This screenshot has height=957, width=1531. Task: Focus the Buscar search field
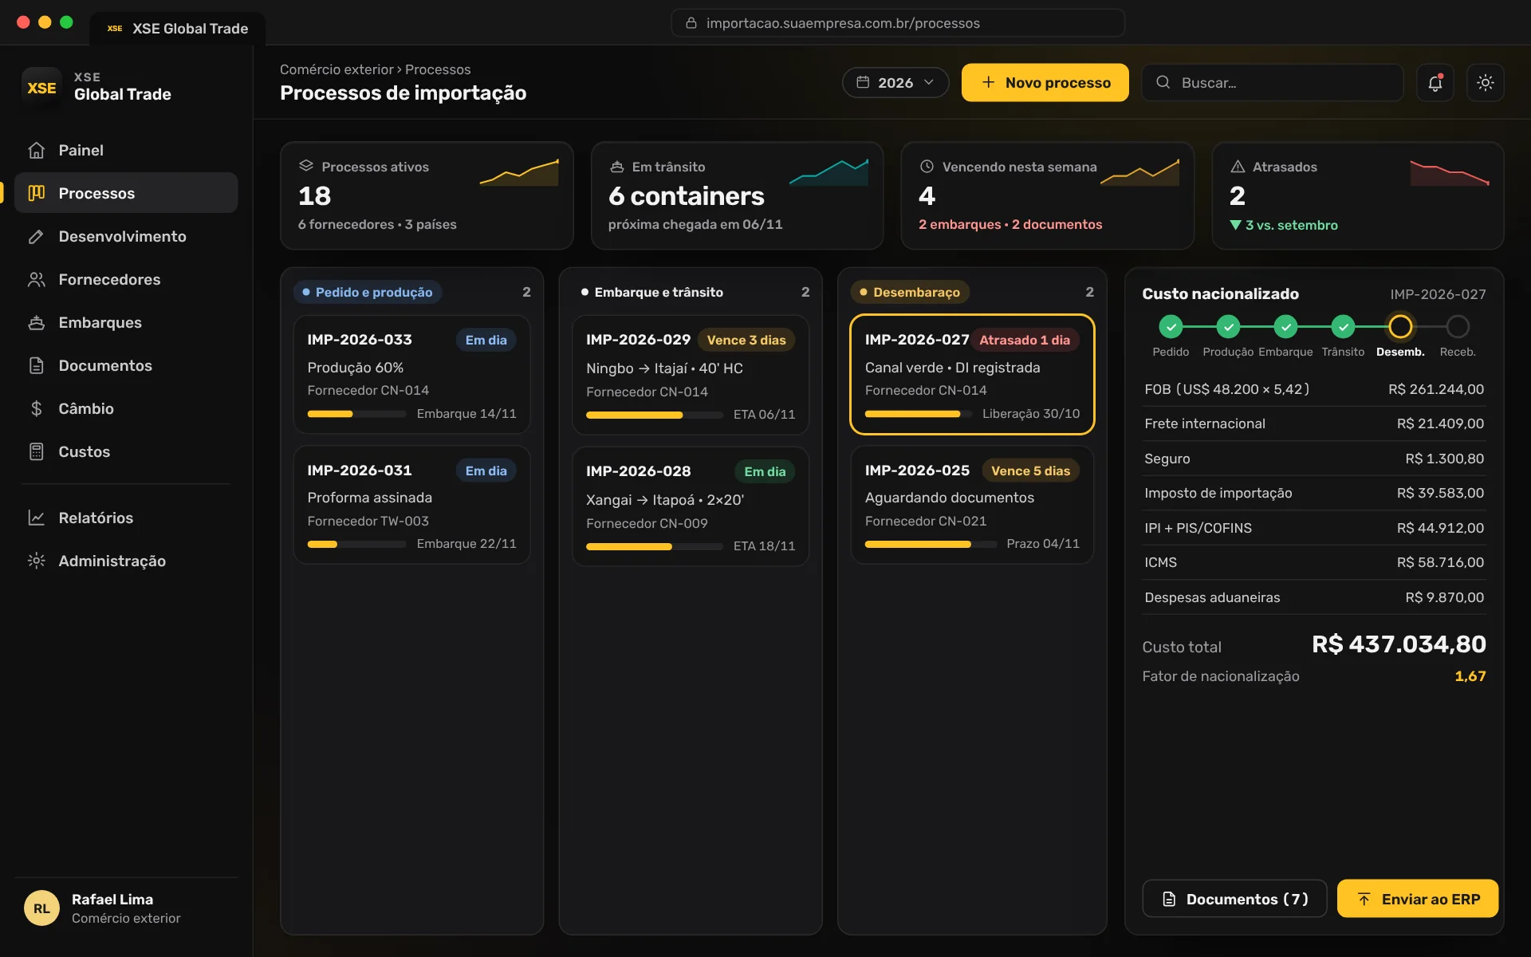point(1273,83)
